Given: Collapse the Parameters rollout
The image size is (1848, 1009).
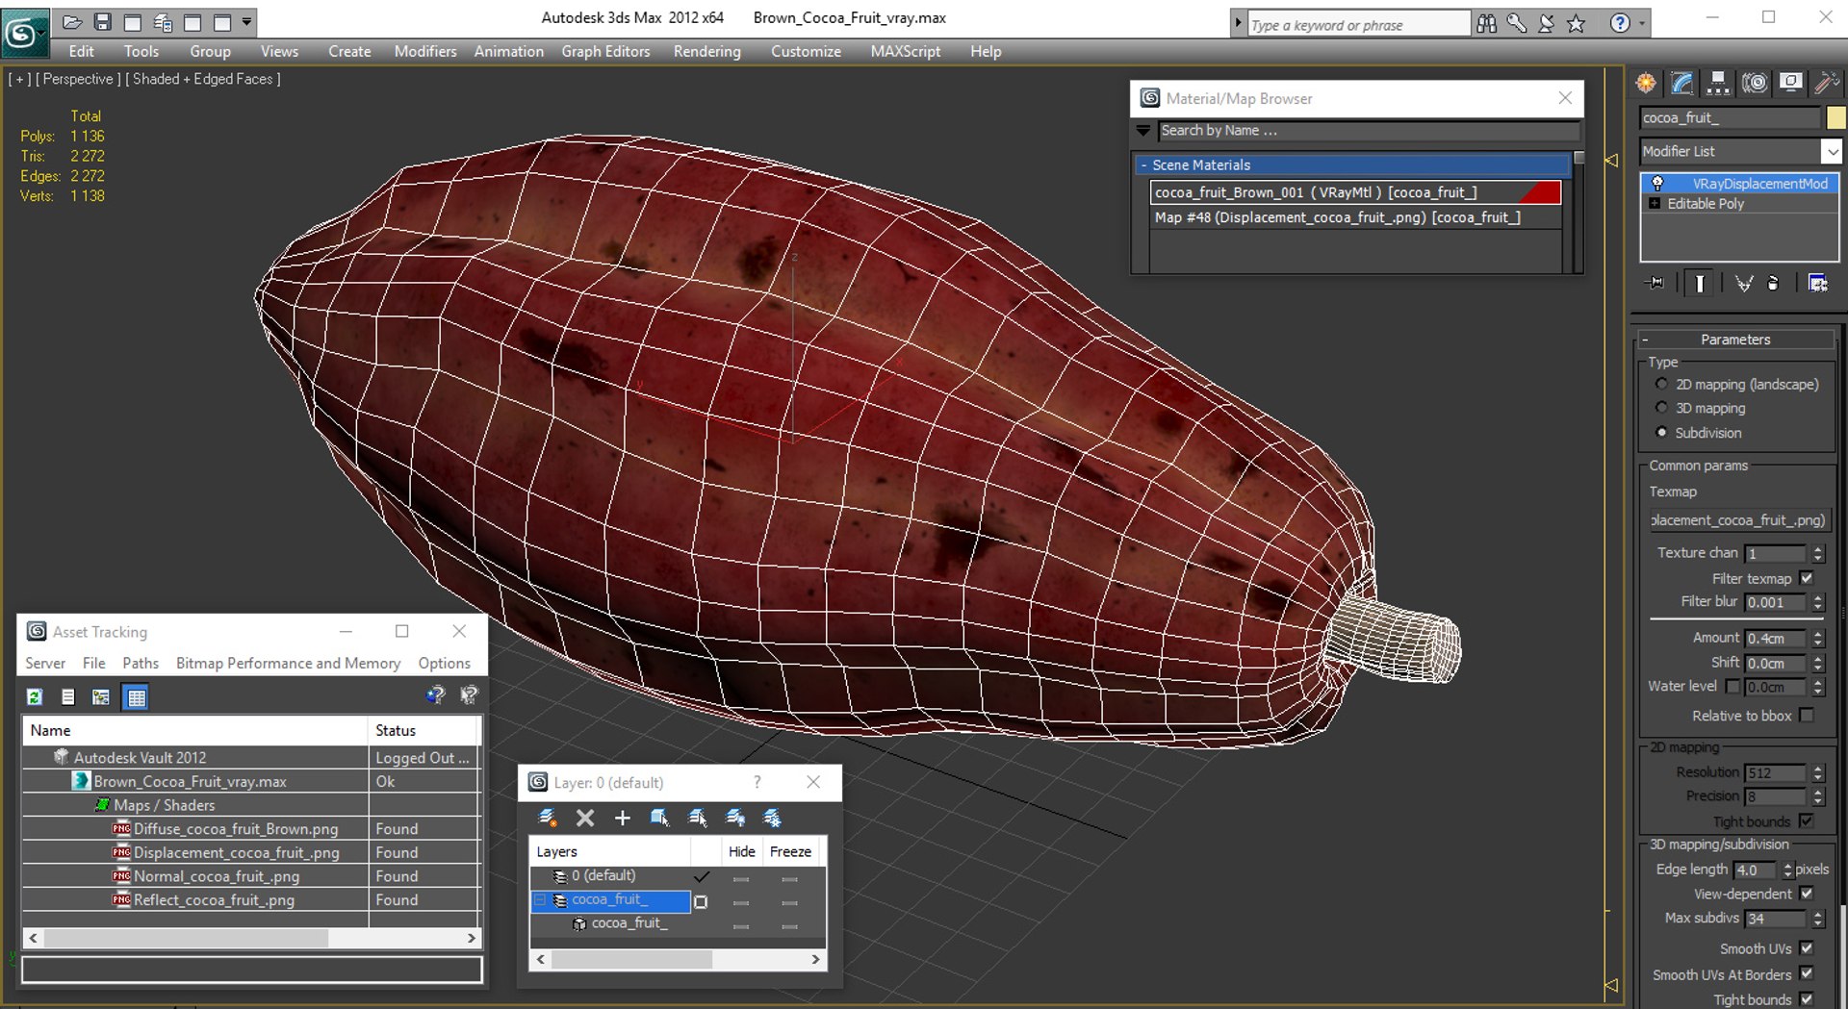Looking at the screenshot, I should pos(1646,340).
